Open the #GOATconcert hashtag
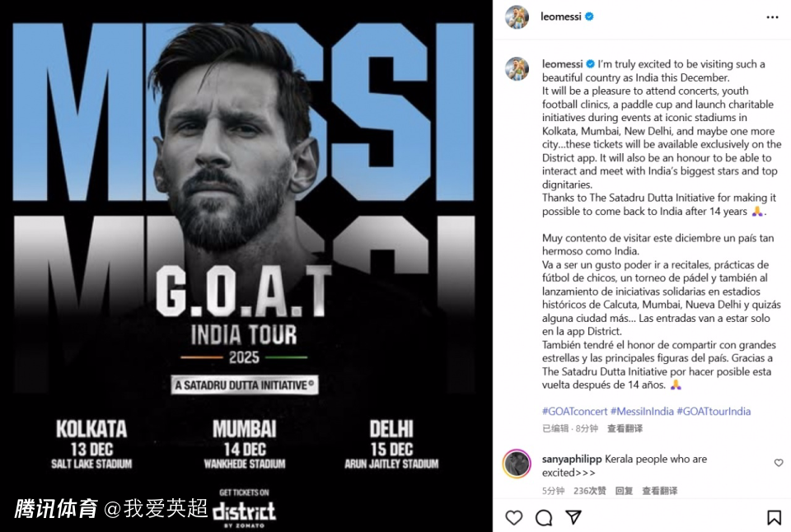Screen dimensions: 791x532 click(574, 411)
